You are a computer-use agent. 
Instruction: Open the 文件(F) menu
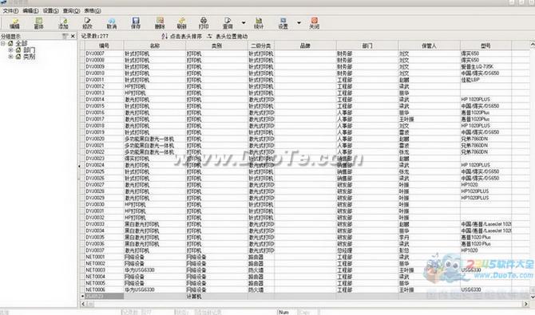tap(10, 11)
